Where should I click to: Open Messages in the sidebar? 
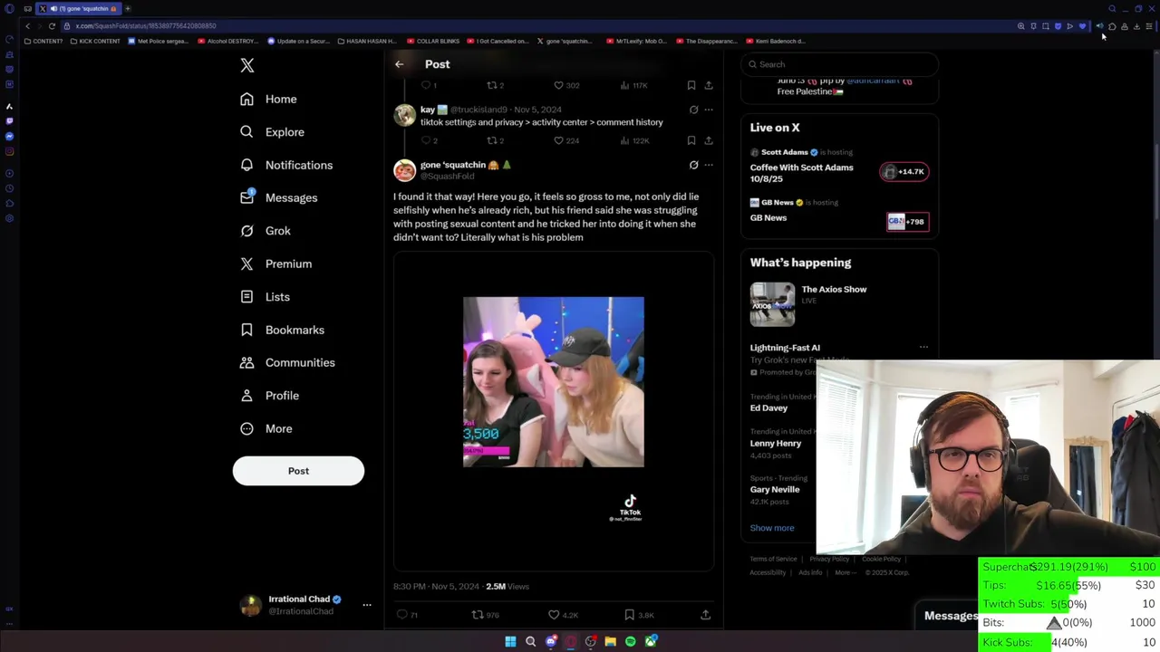coord(278,197)
